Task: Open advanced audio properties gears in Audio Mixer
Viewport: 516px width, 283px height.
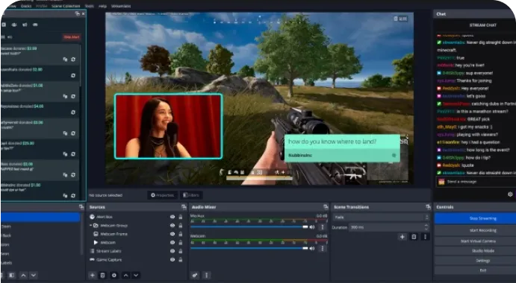Action: tap(194, 275)
